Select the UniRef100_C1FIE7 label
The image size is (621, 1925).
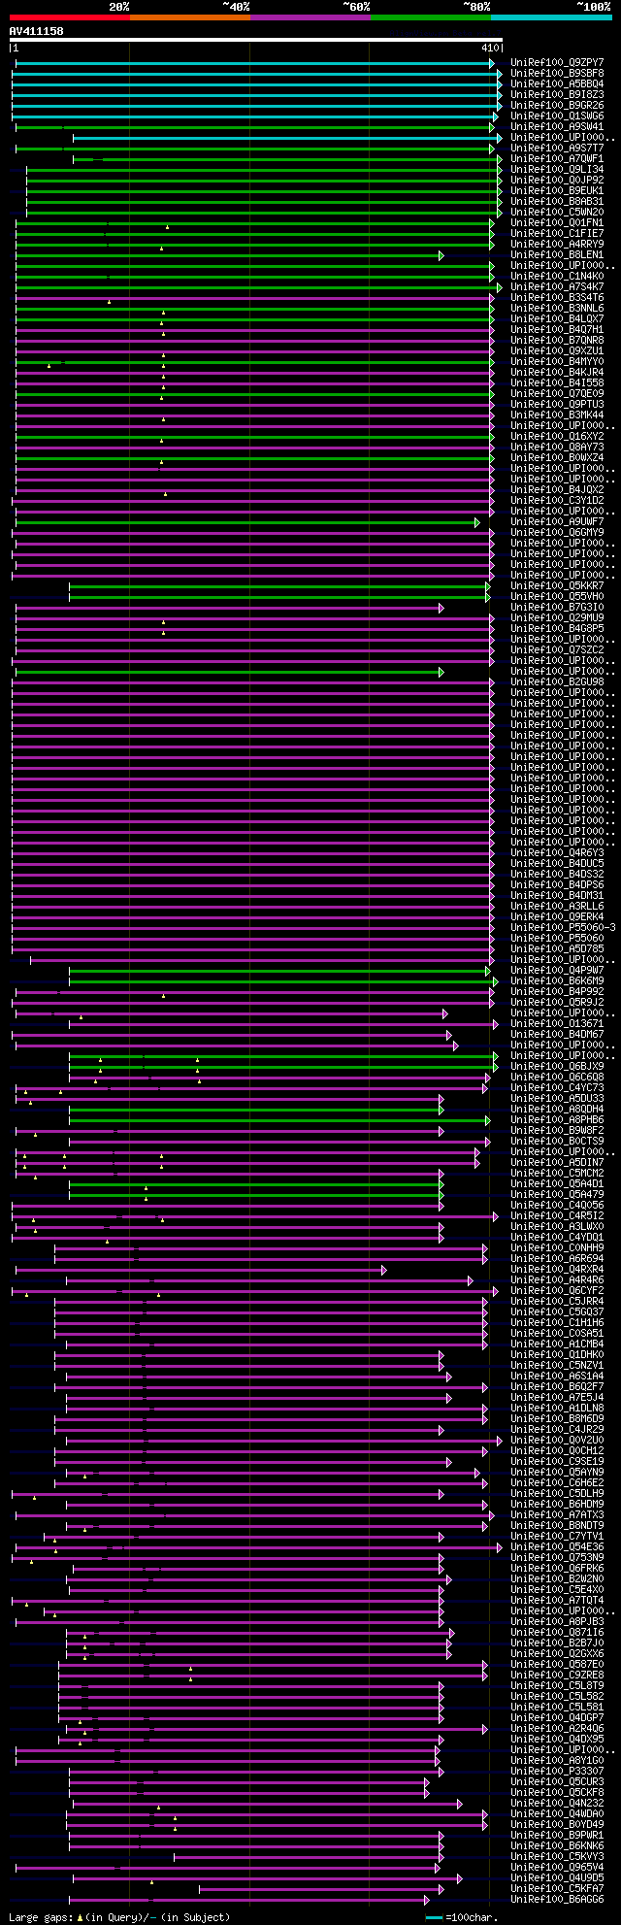557,234
